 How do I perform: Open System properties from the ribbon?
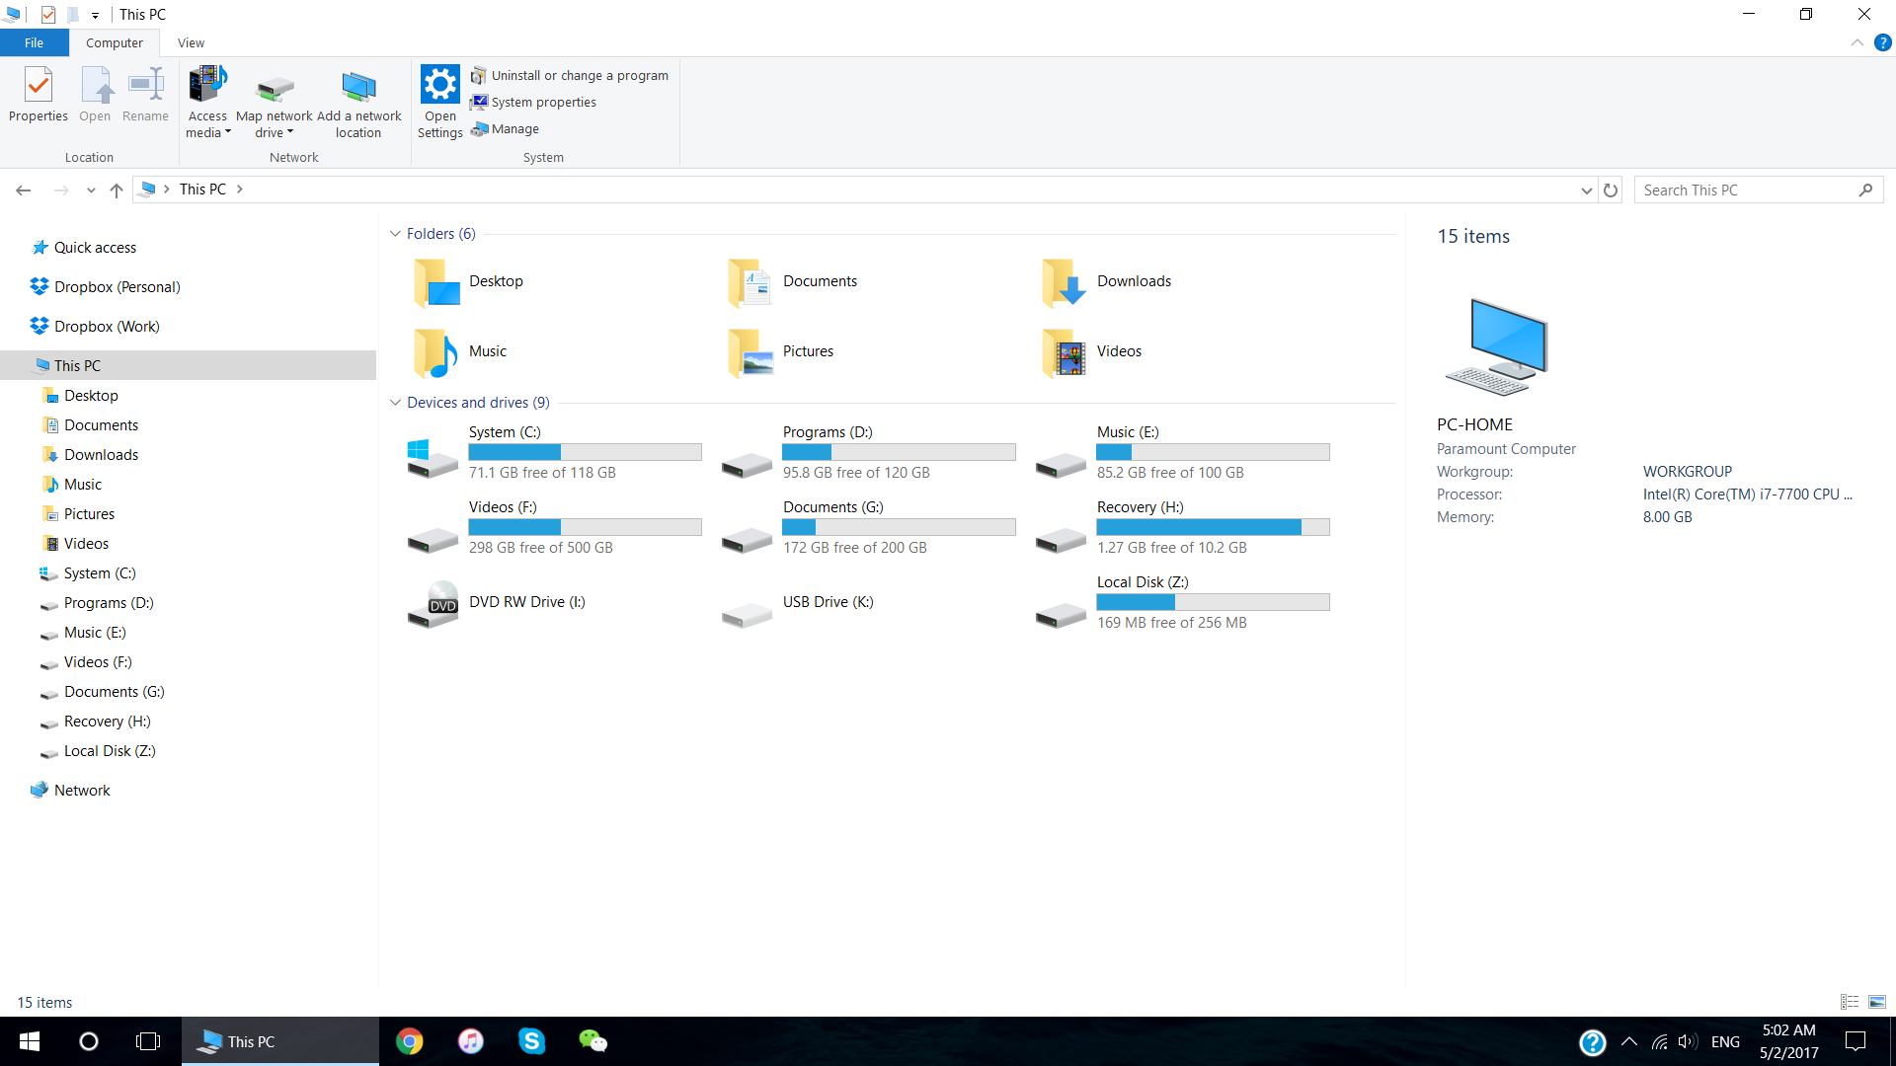coord(533,102)
